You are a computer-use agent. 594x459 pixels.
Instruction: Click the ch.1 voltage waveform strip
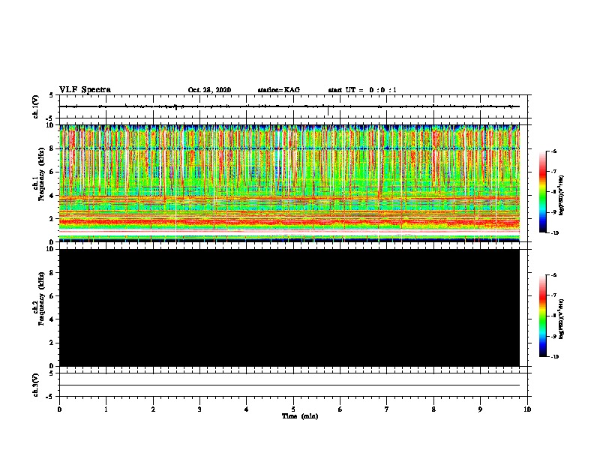tap(289, 106)
